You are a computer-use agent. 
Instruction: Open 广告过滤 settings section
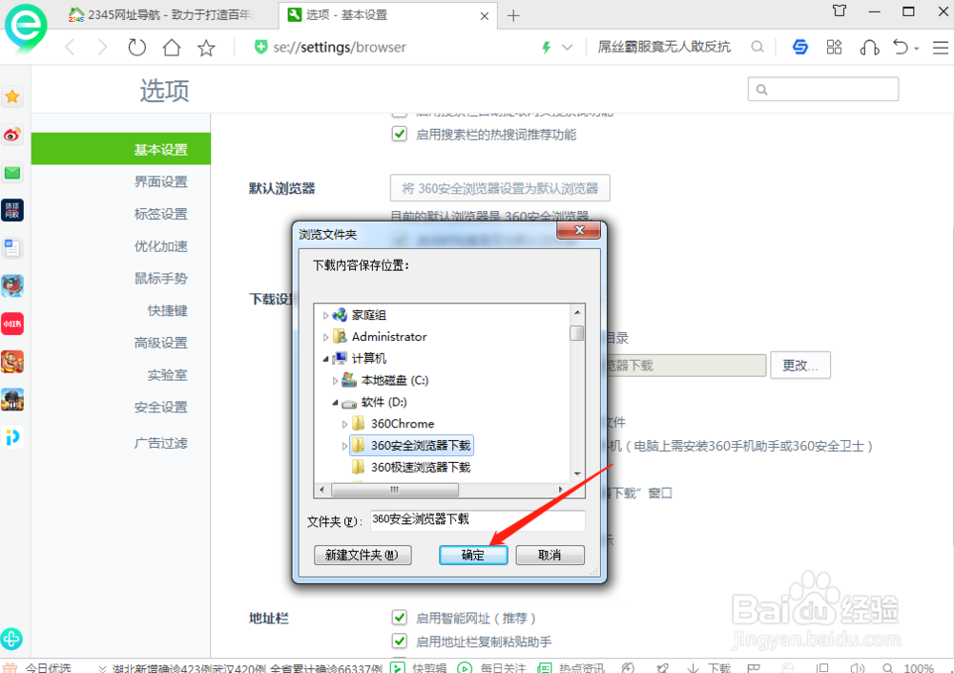160,443
